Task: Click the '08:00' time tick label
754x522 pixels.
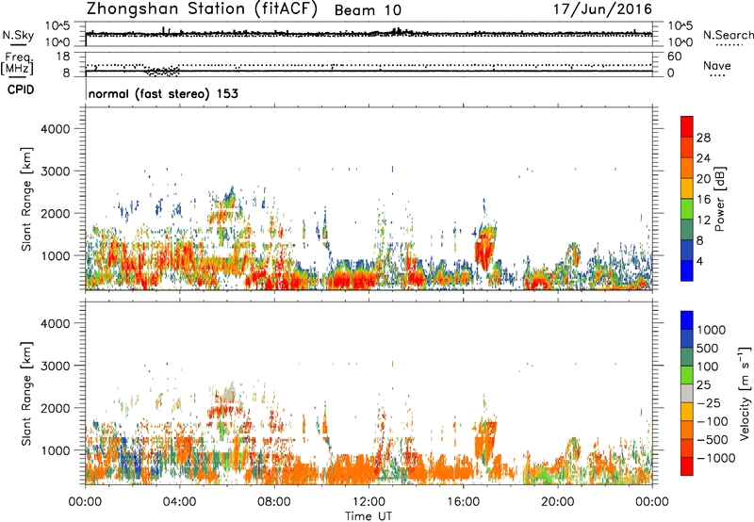Action: (273, 502)
